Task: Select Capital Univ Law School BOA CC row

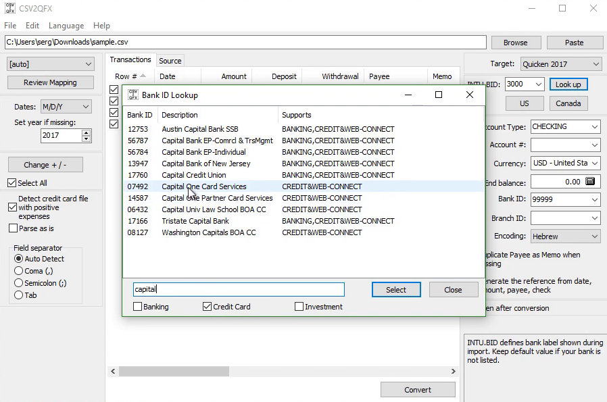Action: point(303,209)
